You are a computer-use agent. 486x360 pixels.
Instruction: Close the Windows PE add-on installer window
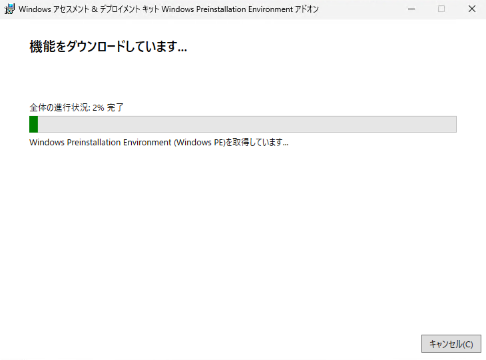472,9
